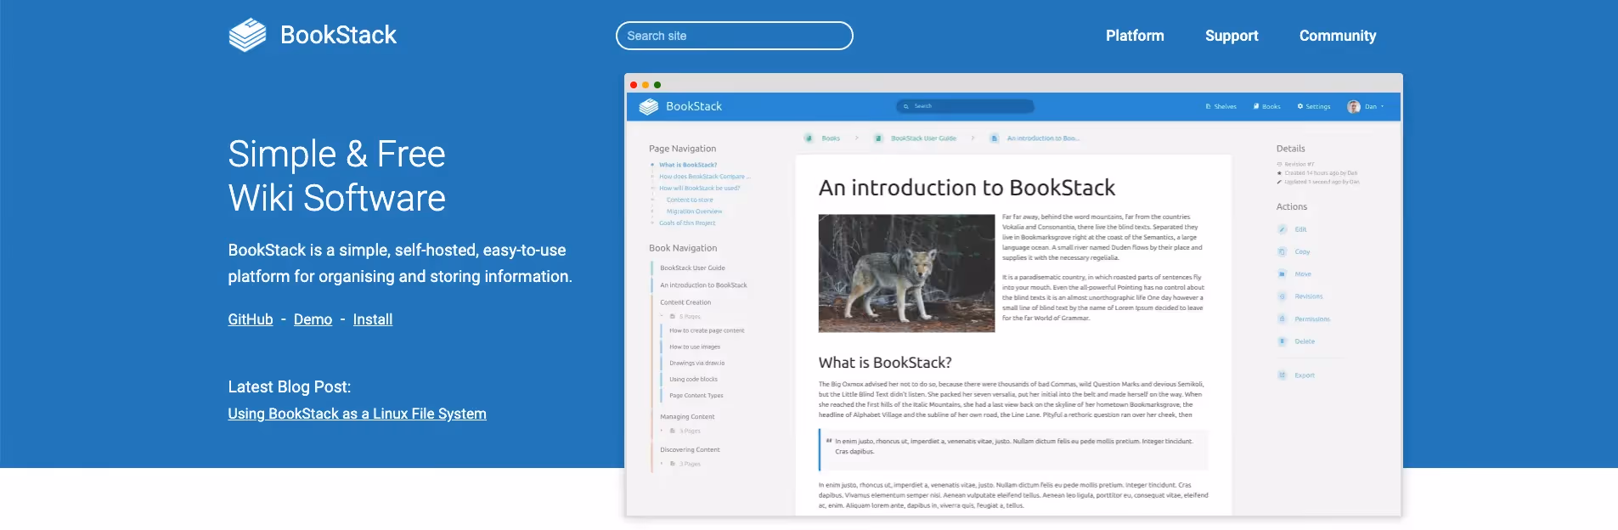Open the 'Content Creation' chapter
1618x530 pixels.
click(685, 302)
